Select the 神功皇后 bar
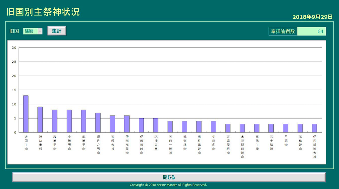The width and height of the screenshot is (339, 189). [40, 120]
